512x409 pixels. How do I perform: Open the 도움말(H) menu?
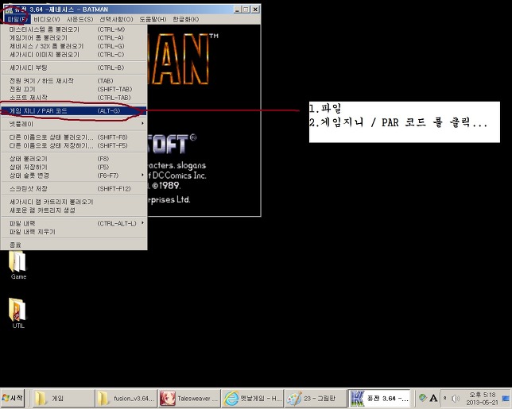point(153,19)
